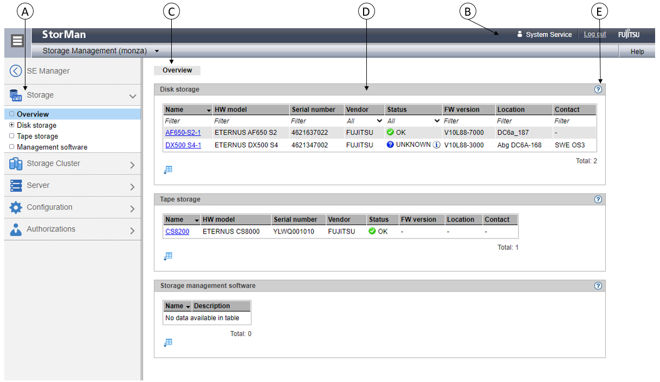The image size is (660, 382).
Task: Click the Overview tab
Action: pos(177,70)
